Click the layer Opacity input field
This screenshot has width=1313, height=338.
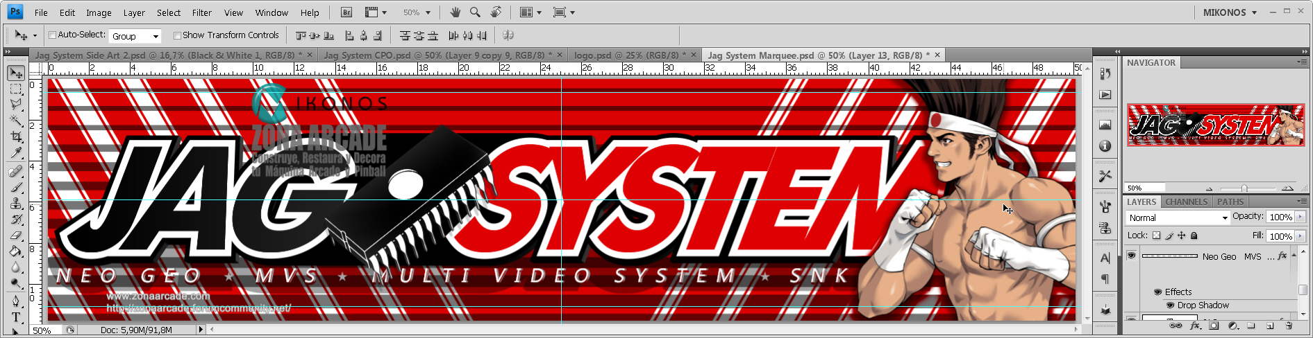(x=1281, y=217)
